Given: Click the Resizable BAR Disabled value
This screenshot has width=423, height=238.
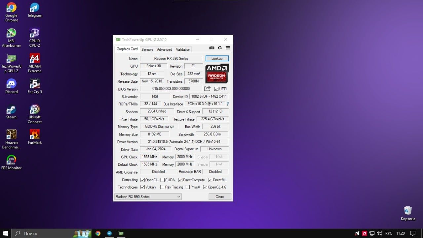Looking at the screenshot, I should point(215,172).
